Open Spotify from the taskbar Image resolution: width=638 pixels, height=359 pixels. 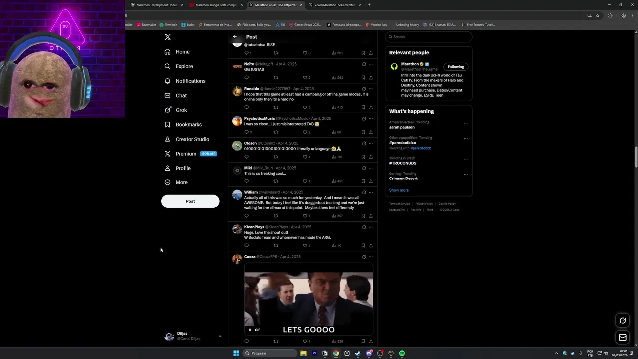(x=402, y=353)
